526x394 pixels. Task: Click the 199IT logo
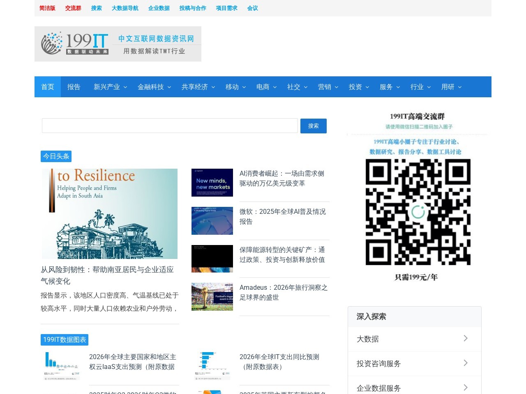pos(74,43)
